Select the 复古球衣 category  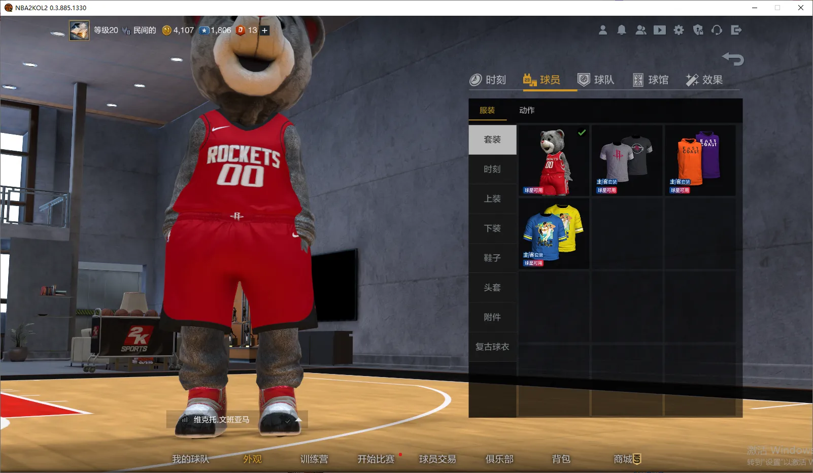pos(492,347)
